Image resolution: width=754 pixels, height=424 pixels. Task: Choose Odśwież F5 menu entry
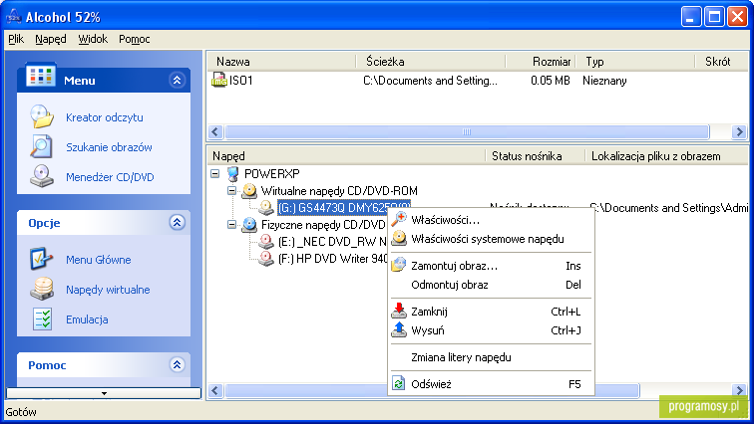[x=491, y=384]
